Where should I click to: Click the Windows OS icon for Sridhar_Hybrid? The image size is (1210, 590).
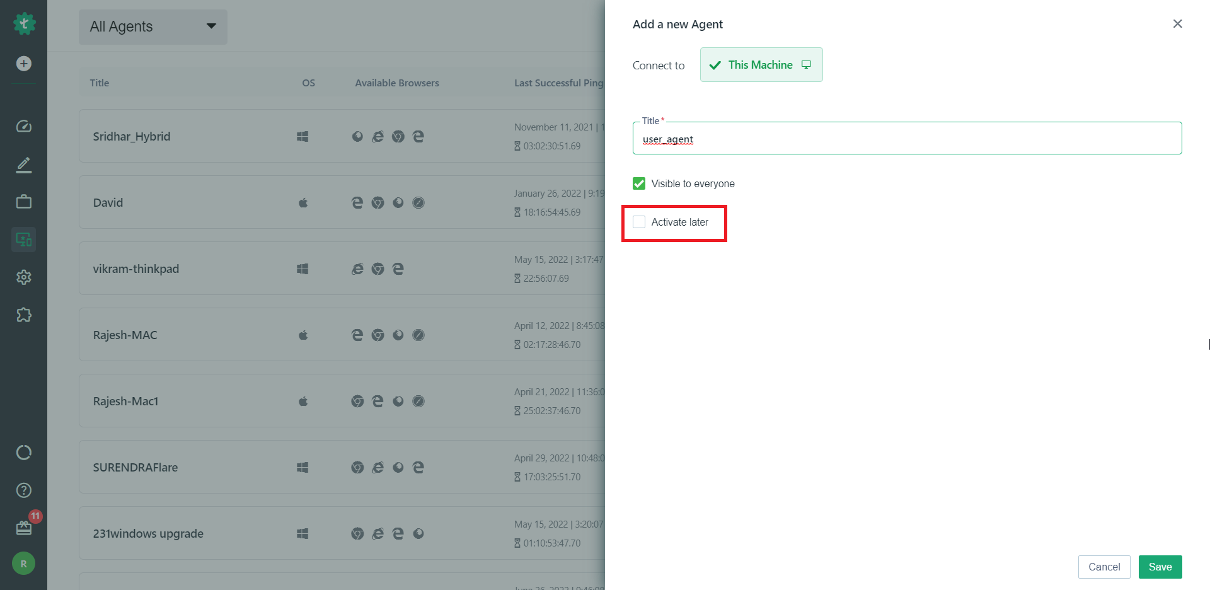(x=302, y=136)
